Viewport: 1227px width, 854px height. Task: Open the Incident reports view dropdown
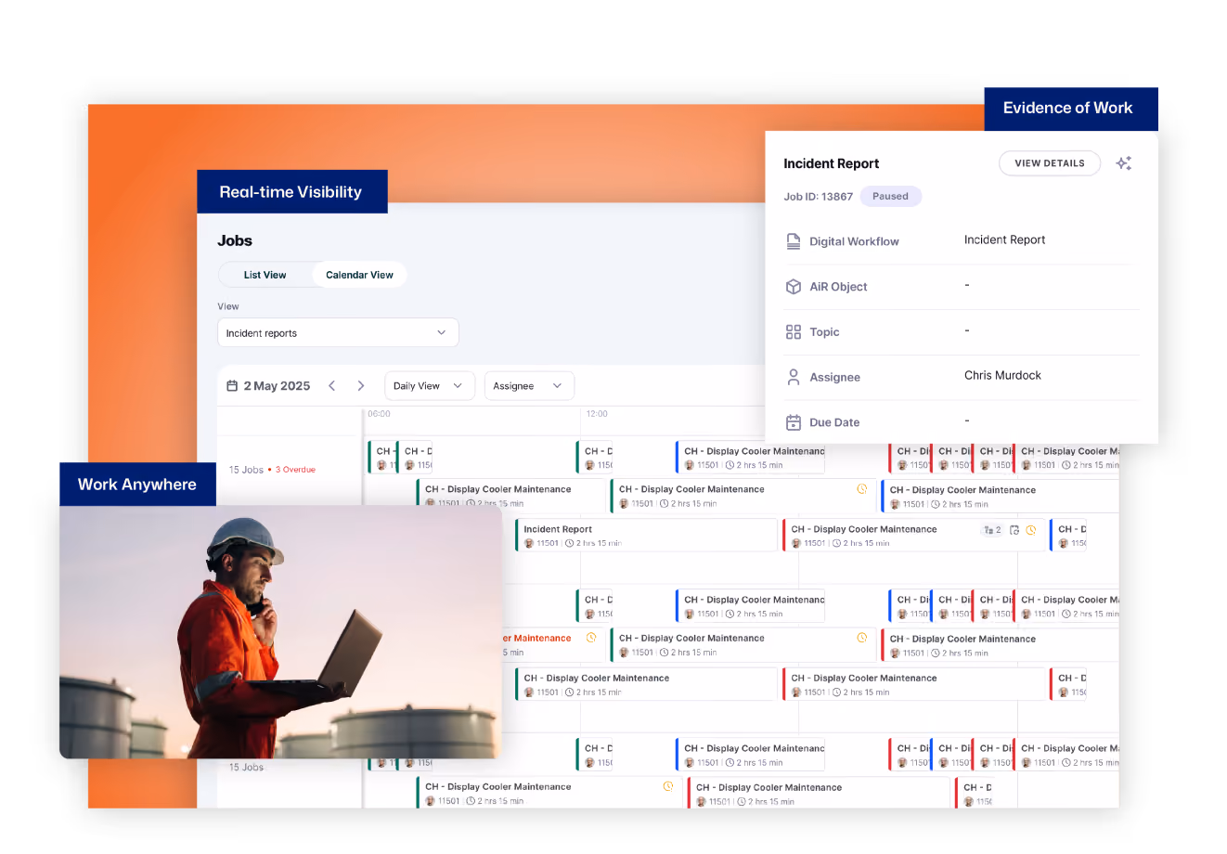pyautogui.click(x=338, y=333)
